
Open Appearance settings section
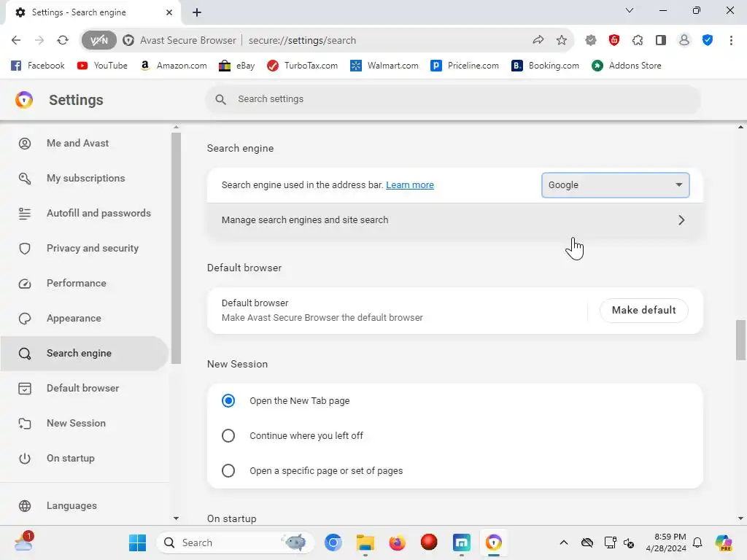tap(85, 318)
